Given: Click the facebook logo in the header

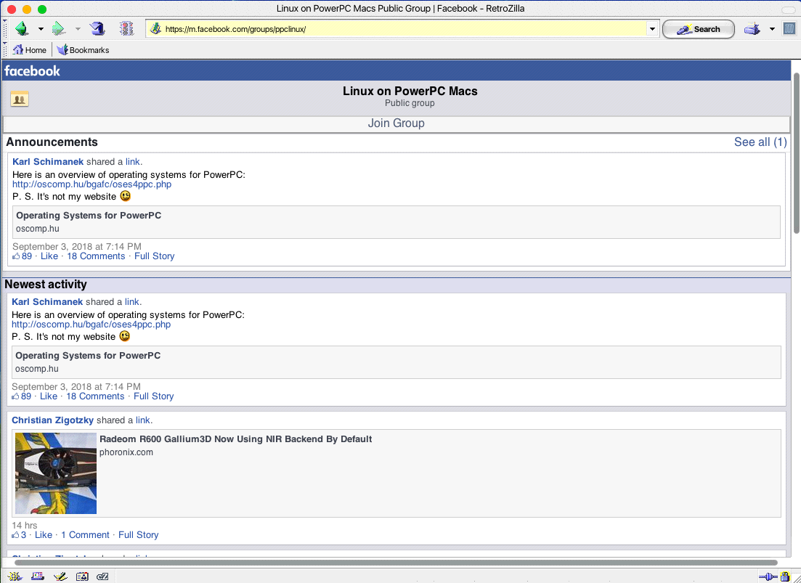Looking at the screenshot, I should coord(32,71).
